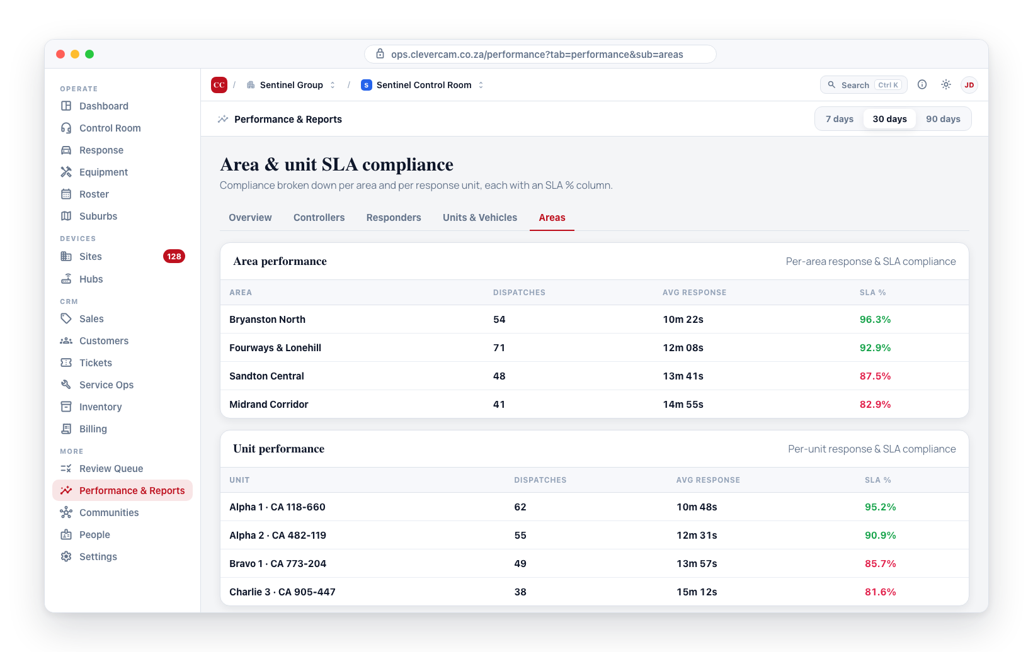Click the Hubs device icon
The width and height of the screenshot is (1033, 652).
tap(66, 279)
